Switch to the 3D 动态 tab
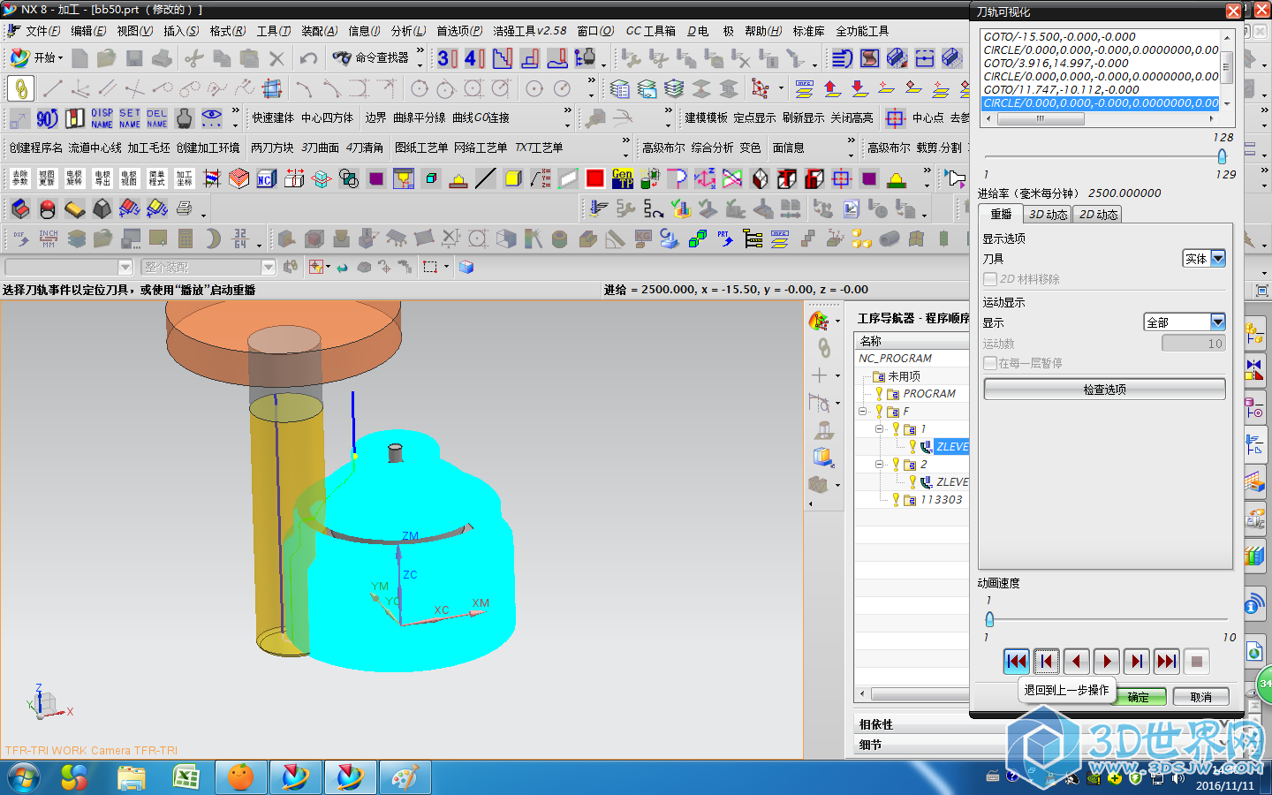Viewport: 1272px width, 795px height. pos(1048,215)
